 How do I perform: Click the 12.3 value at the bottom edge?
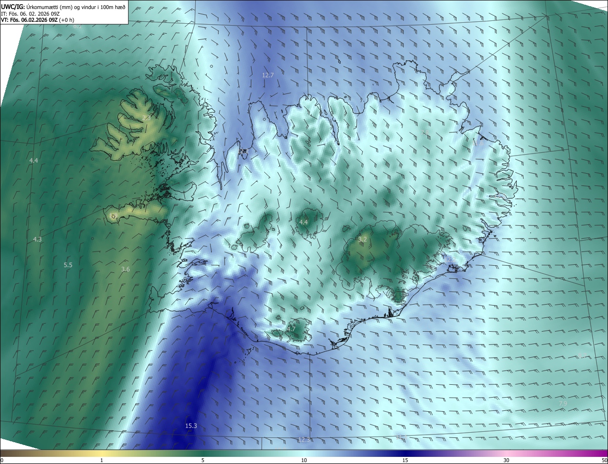[304, 440]
